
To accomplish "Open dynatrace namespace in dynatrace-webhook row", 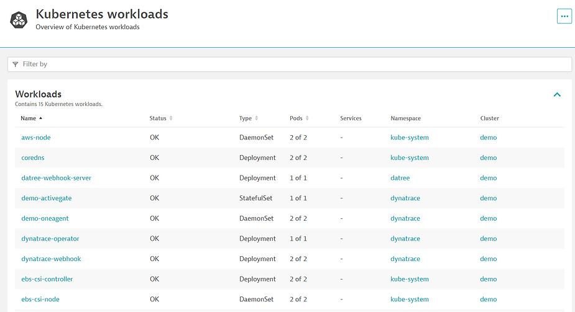I will pyautogui.click(x=405, y=259).
